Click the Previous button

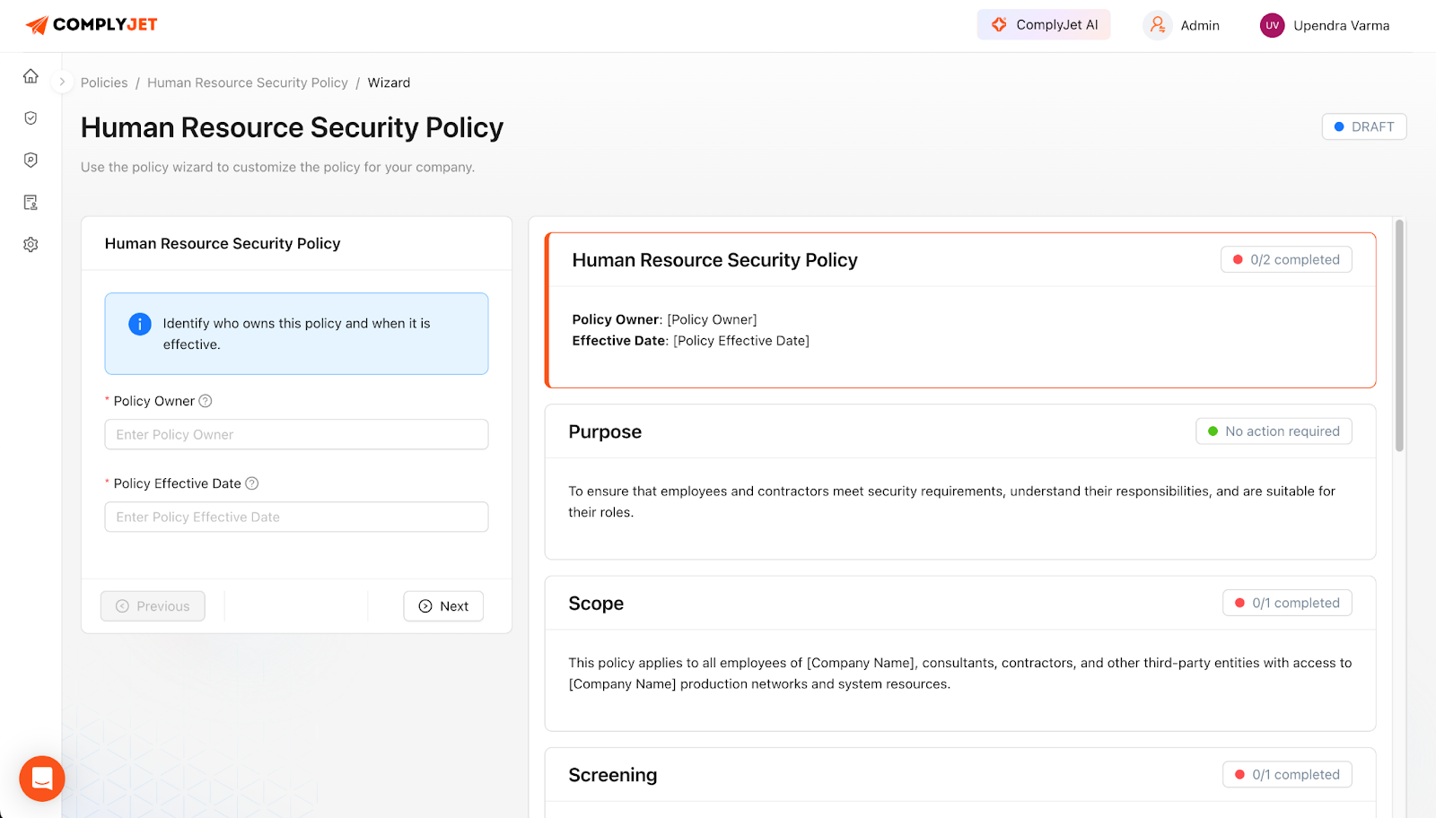point(153,606)
